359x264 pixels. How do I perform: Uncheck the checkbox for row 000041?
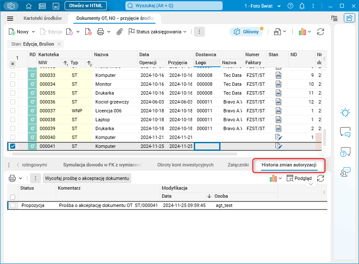click(x=13, y=146)
